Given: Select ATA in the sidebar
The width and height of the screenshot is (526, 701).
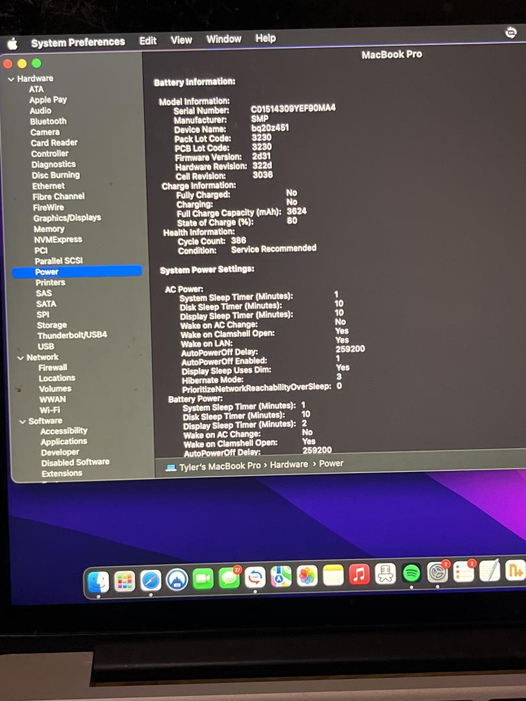Looking at the screenshot, I should (36, 89).
